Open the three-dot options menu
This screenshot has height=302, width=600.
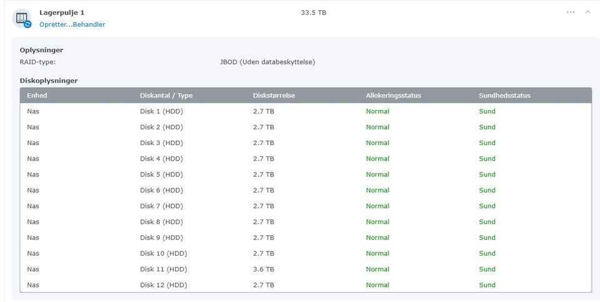(571, 13)
